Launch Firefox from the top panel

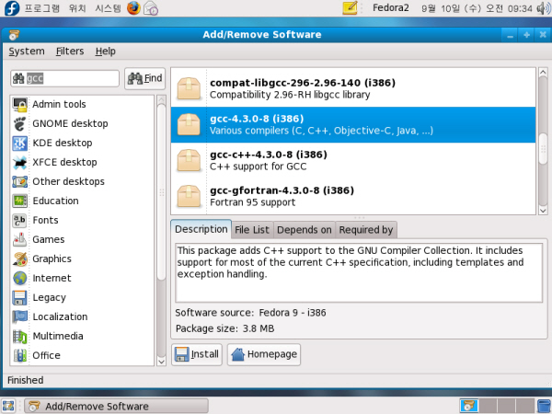tap(133, 7)
